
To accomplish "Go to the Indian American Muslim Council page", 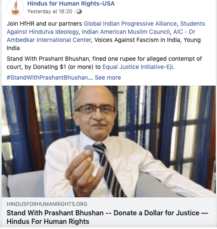I will pos(126,32).
